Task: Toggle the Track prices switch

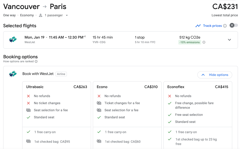Action: [234, 25]
